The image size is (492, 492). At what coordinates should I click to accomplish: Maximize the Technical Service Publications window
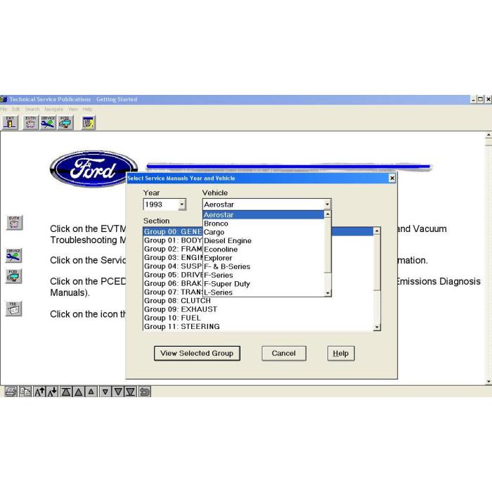tap(480, 100)
